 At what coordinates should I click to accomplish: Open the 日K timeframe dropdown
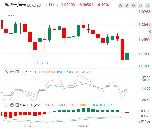click(x=54, y=5)
